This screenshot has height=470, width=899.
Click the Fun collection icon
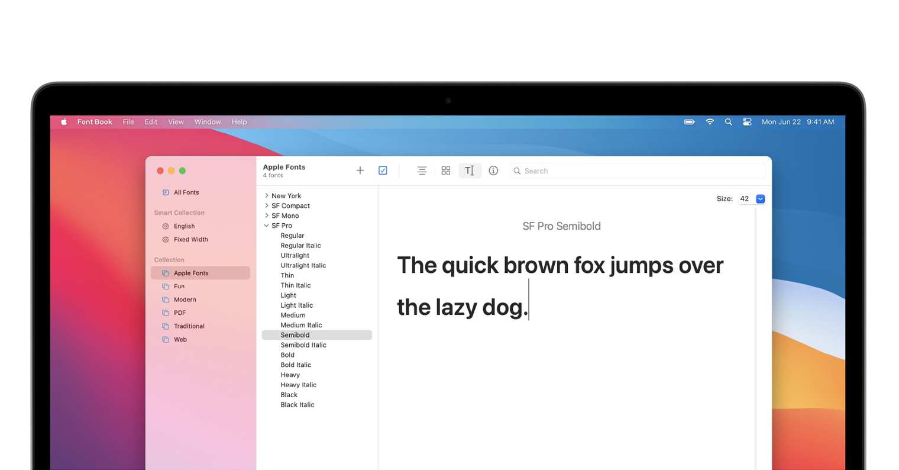166,286
